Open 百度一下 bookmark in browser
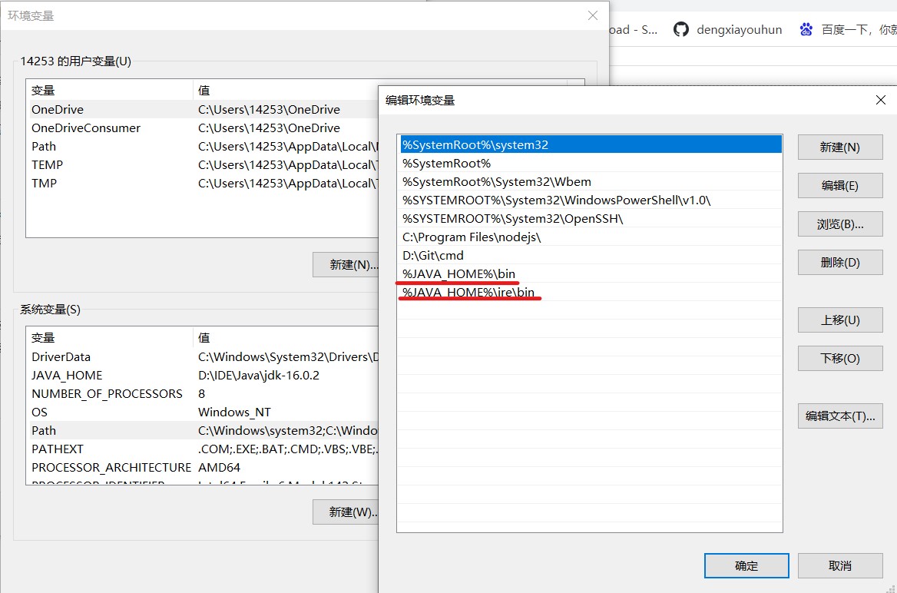 tap(848, 29)
